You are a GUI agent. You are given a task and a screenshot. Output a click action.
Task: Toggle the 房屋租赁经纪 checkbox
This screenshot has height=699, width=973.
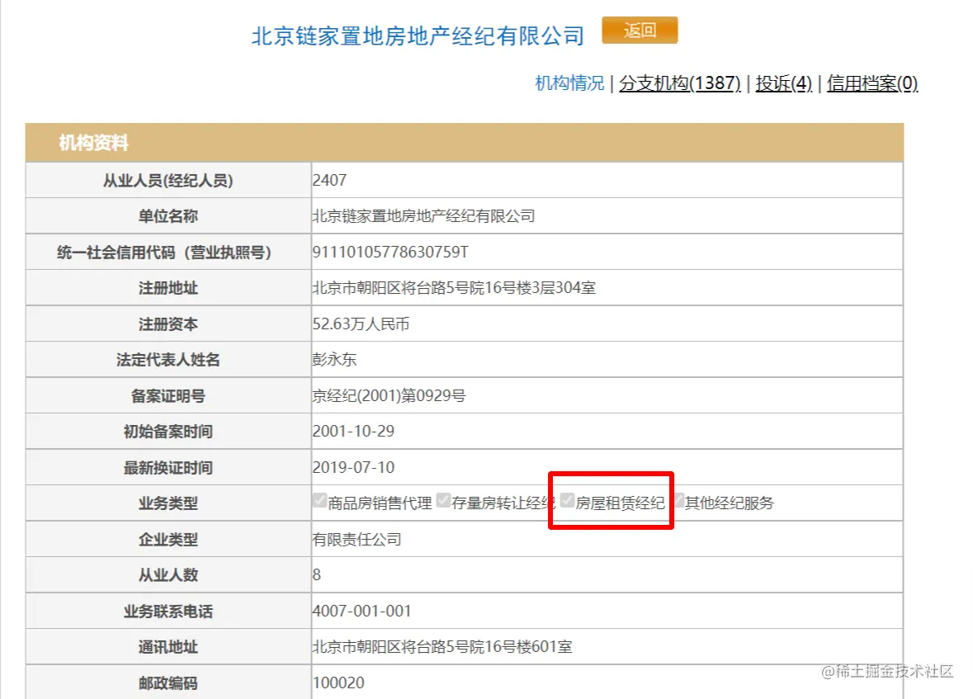pyautogui.click(x=567, y=500)
